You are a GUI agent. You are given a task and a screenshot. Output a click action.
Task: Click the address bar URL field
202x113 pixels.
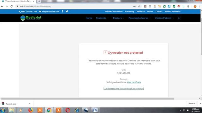click(75, 6)
